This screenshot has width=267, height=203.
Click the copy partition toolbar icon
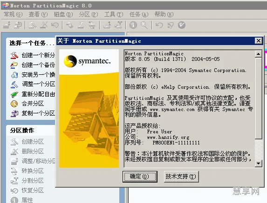(18, 25)
